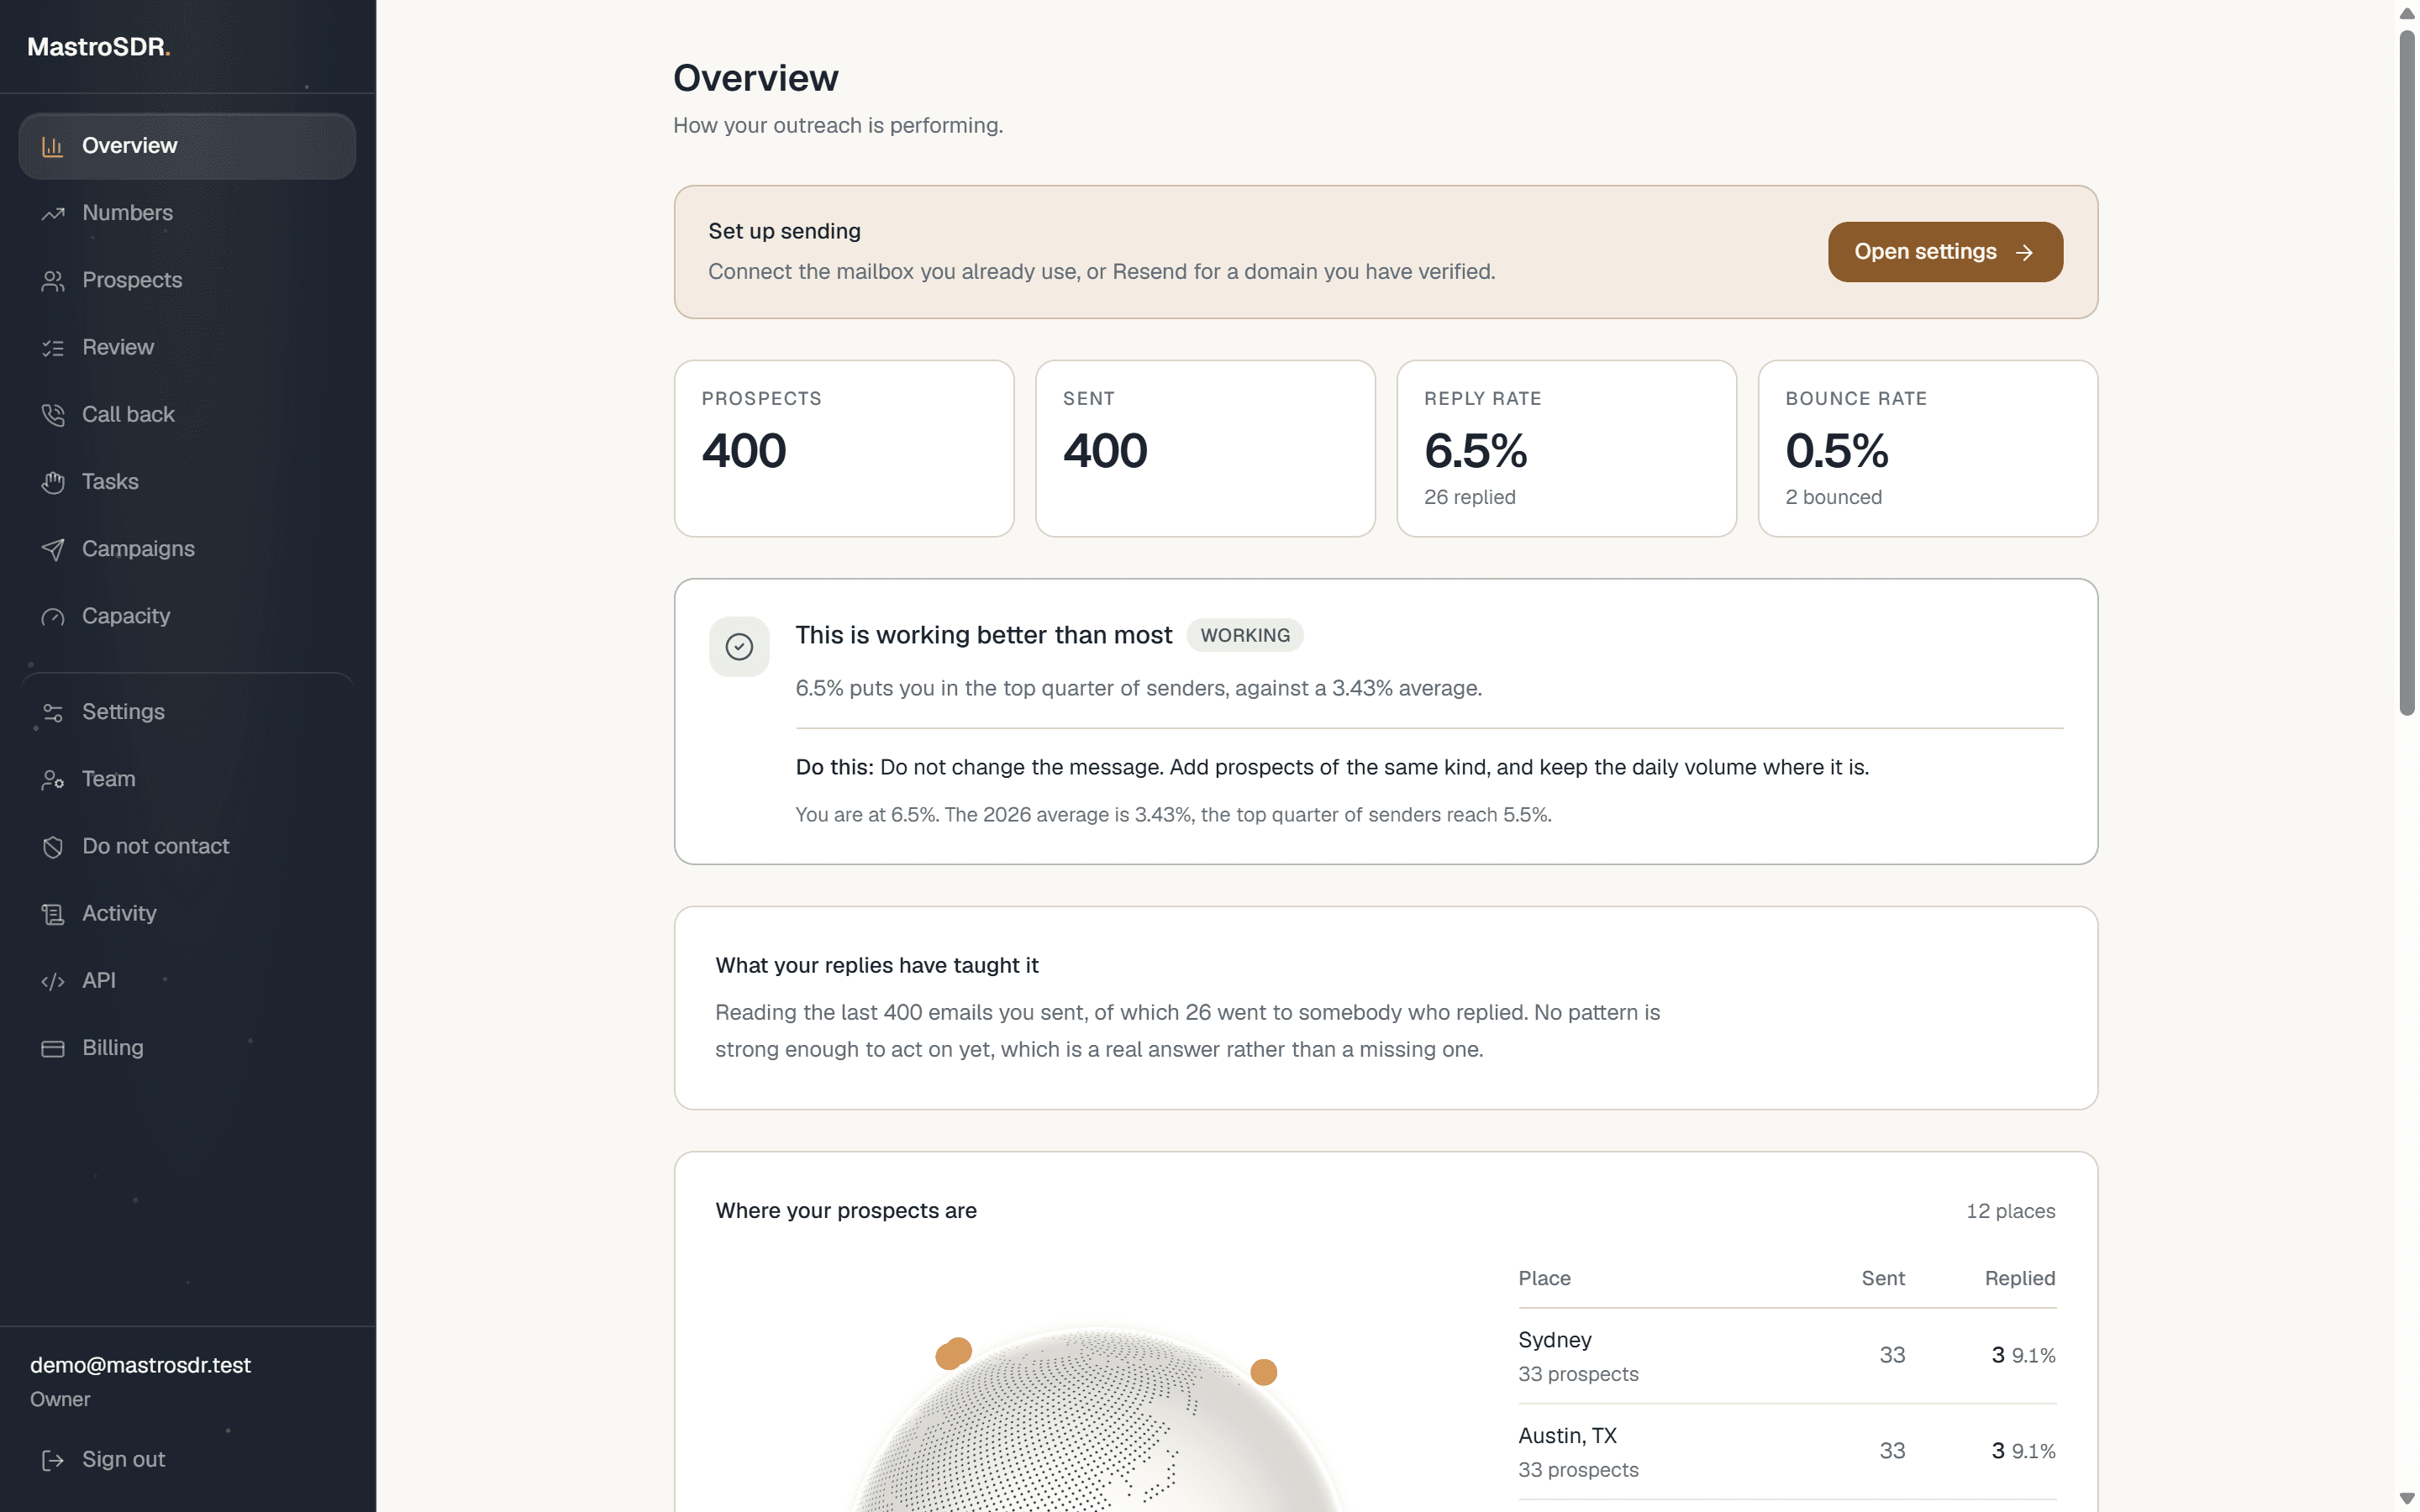This screenshot has height=1512, width=2420.
Task: Click the Review checklist icon
Action: 52,347
